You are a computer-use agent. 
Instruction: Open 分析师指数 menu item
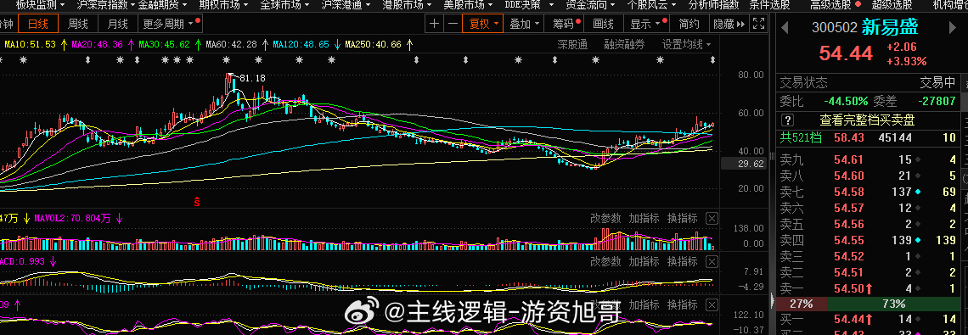[713, 5]
